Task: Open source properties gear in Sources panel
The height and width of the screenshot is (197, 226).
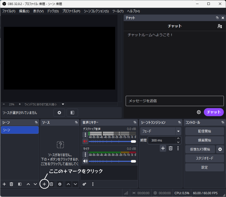Action: [60, 184]
